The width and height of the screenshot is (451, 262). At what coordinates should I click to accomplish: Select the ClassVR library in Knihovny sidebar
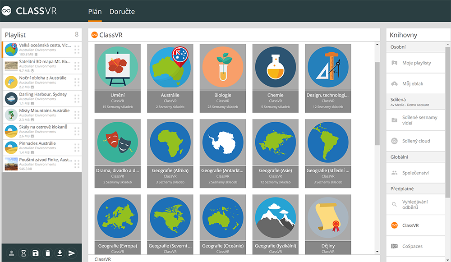[416, 225]
